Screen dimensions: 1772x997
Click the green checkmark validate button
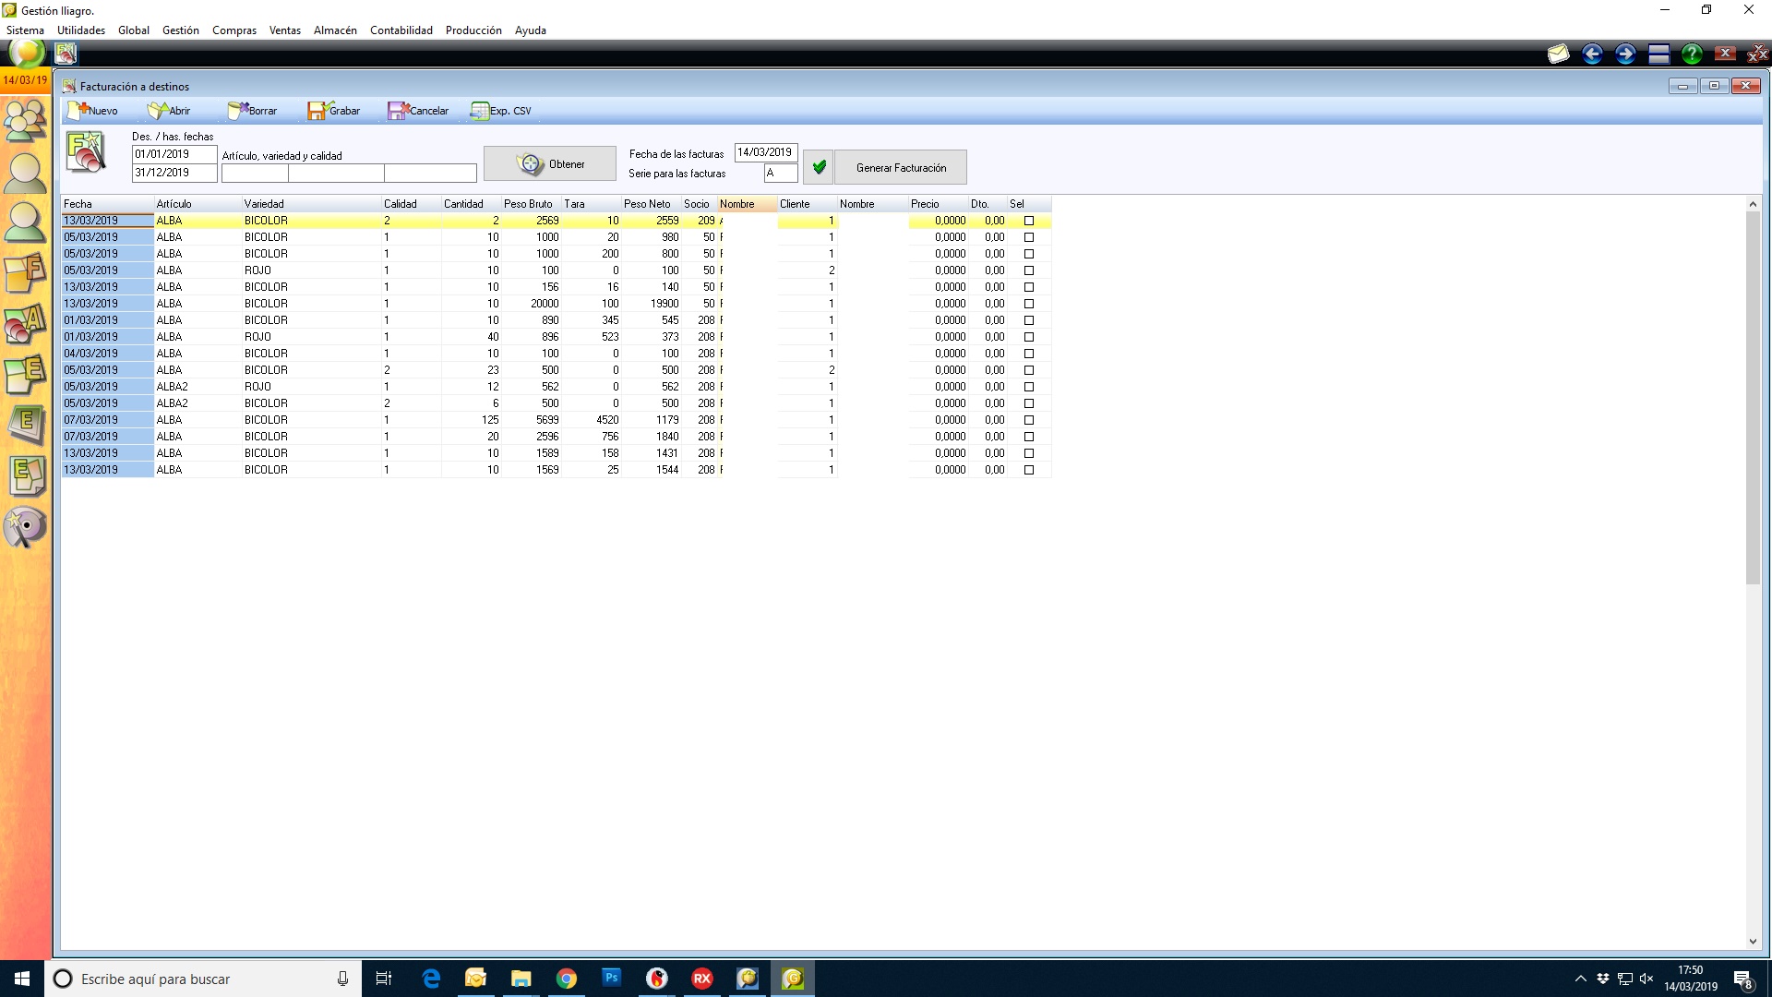tap(819, 167)
